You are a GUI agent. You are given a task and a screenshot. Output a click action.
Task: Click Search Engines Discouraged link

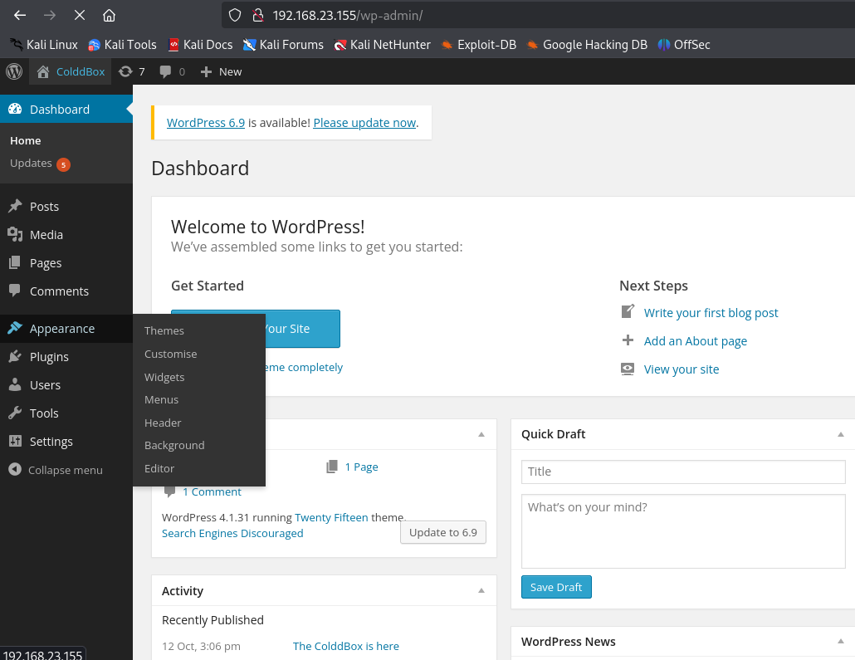pos(232,534)
